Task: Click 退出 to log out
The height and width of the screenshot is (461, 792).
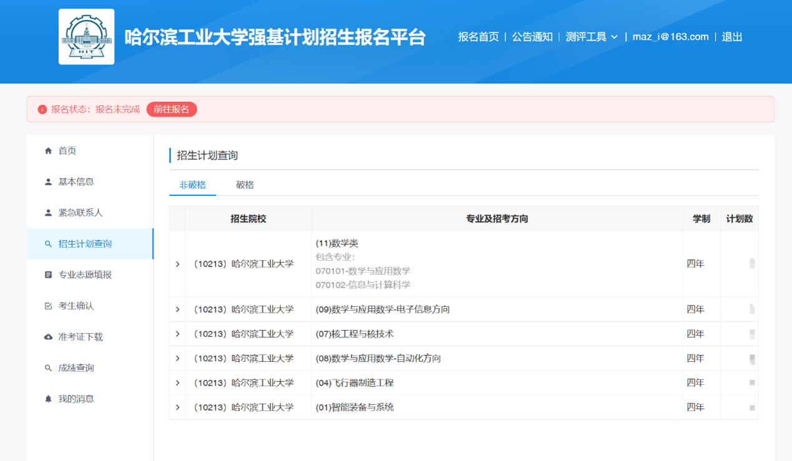Action: click(x=732, y=37)
